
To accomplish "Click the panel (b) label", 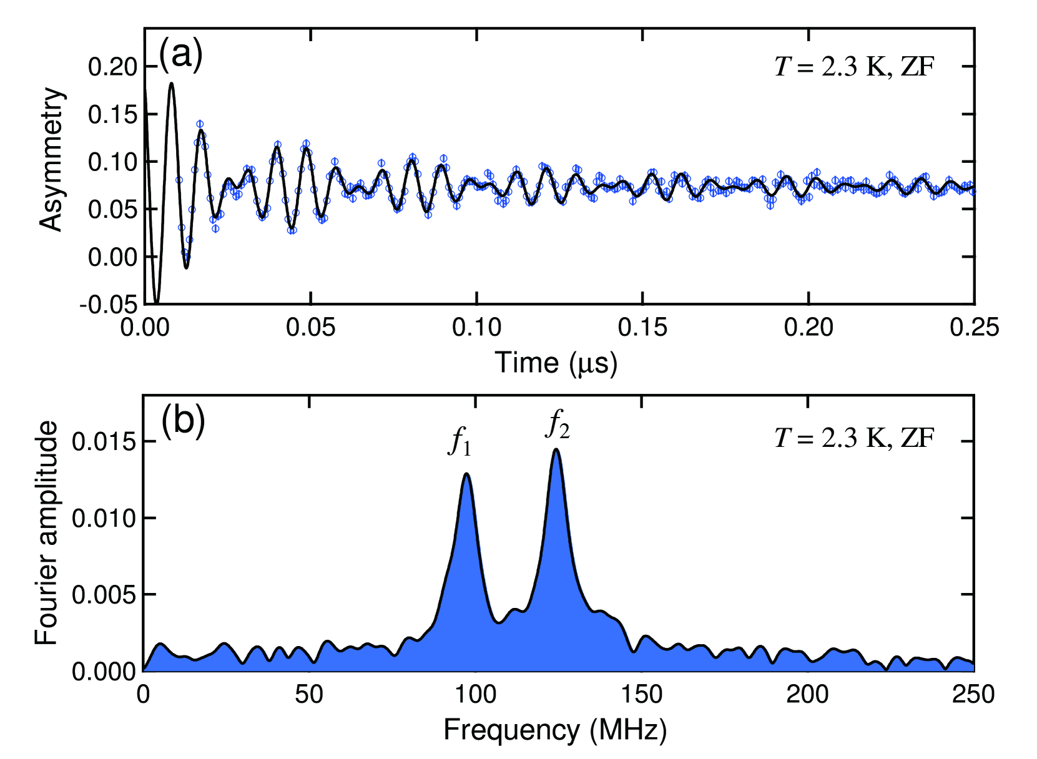I will (x=183, y=421).
